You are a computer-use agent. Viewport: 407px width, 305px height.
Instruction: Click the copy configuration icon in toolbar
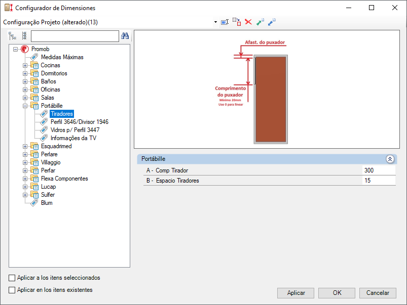click(237, 22)
